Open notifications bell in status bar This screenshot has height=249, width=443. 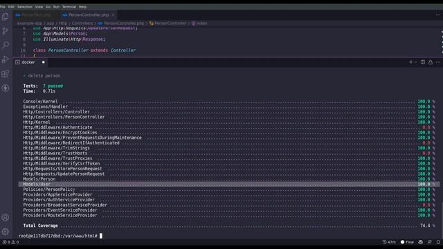tap(438, 242)
